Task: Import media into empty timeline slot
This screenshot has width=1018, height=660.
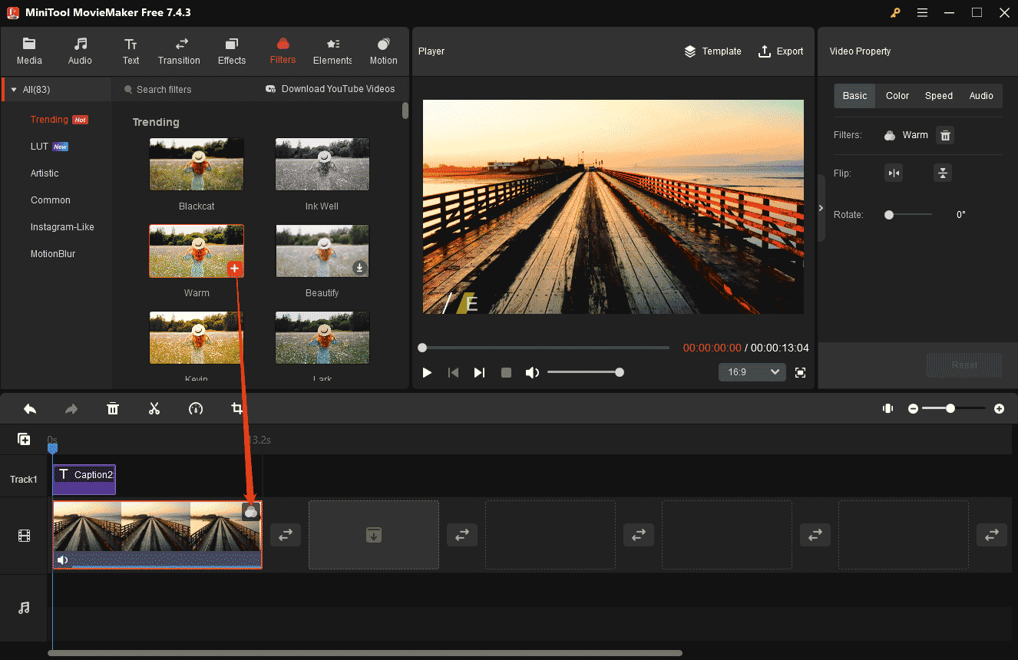Action: (x=374, y=535)
